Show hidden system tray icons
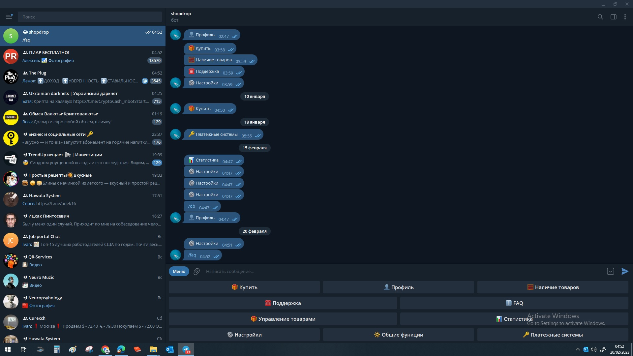The width and height of the screenshot is (633, 356). [x=578, y=349]
